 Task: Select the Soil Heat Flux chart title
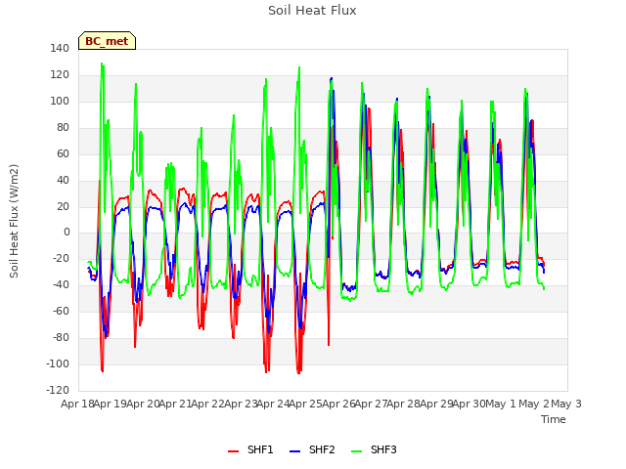(x=312, y=11)
